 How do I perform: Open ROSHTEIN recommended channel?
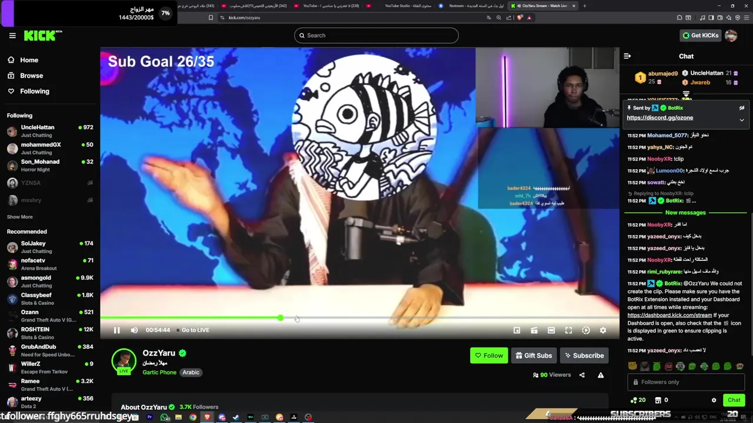click(x=50, y=333)
